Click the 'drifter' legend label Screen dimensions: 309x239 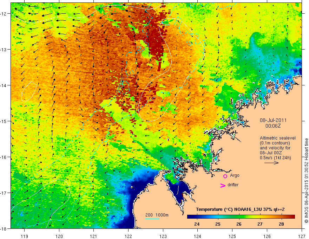[233, 185]
